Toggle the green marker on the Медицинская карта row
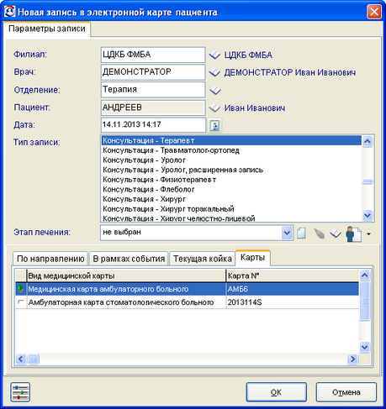The width and height of the screenshot is (386, 409). click(x=20, y=288)
